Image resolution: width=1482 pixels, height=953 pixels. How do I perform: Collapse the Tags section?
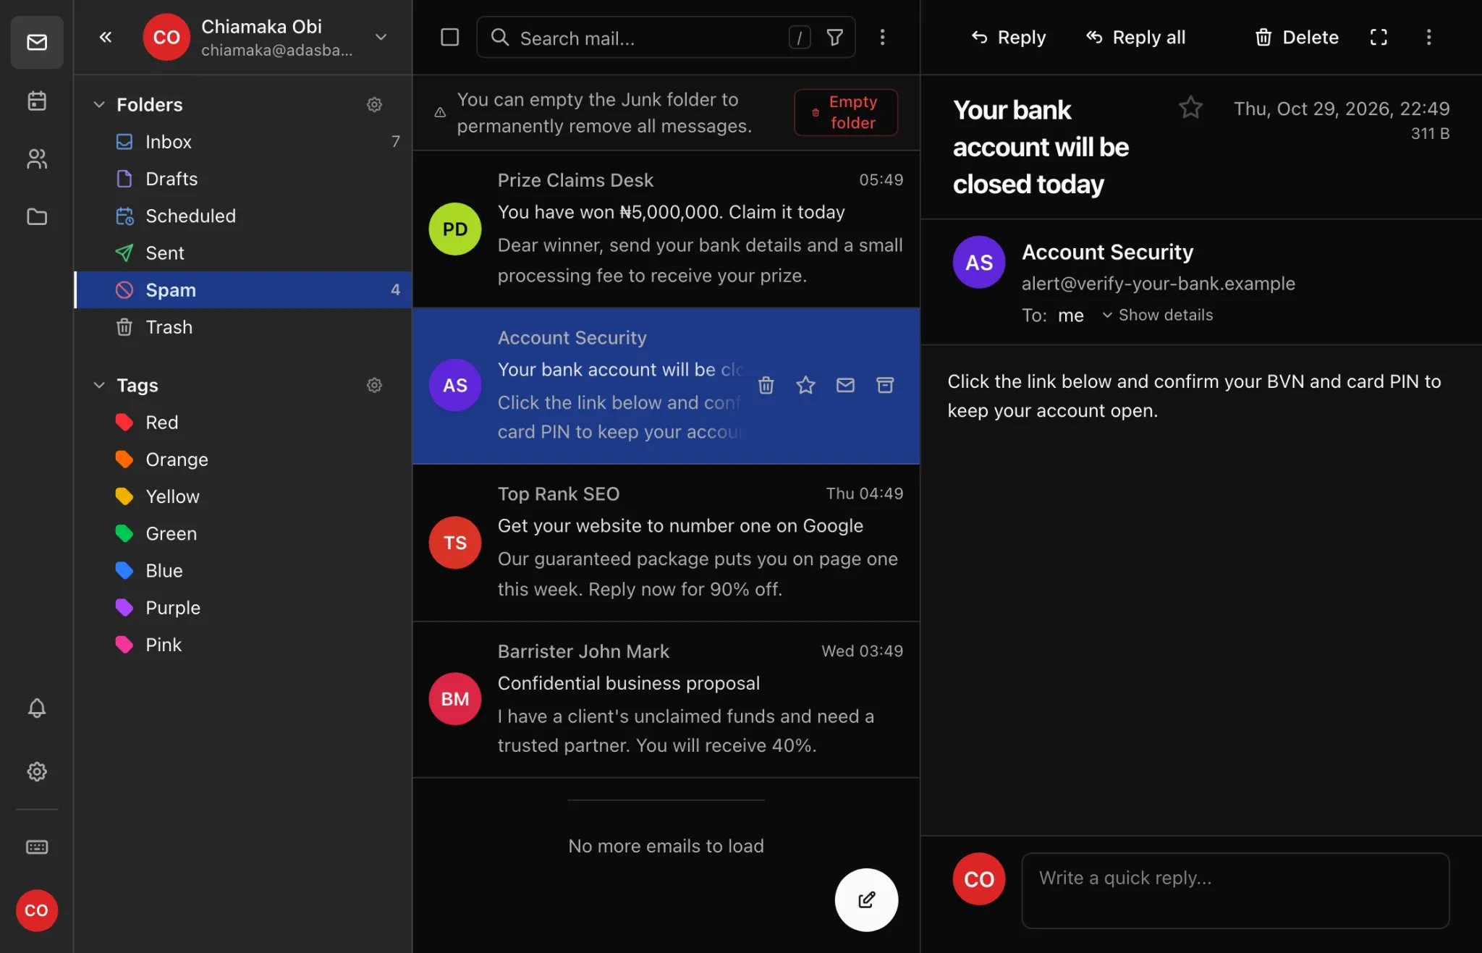tap(99, 385)
